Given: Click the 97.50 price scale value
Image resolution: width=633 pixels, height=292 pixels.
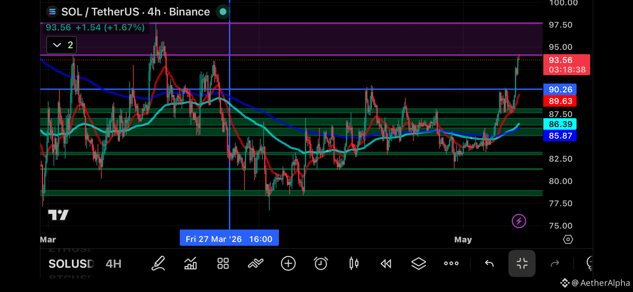Looking at the screenshot, I should 560,25.
